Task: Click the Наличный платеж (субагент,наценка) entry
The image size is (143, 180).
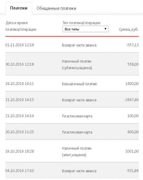Action: tap(77, 64)
